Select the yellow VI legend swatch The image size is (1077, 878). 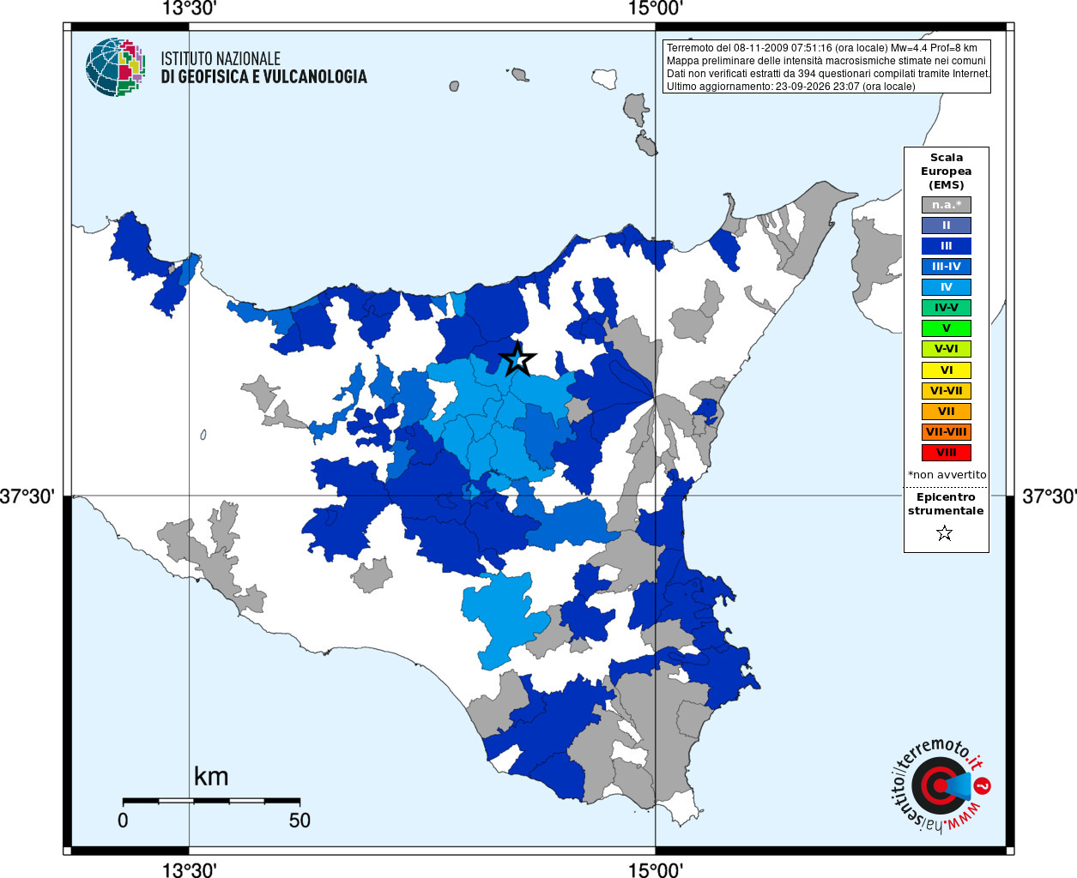point(947,370)
